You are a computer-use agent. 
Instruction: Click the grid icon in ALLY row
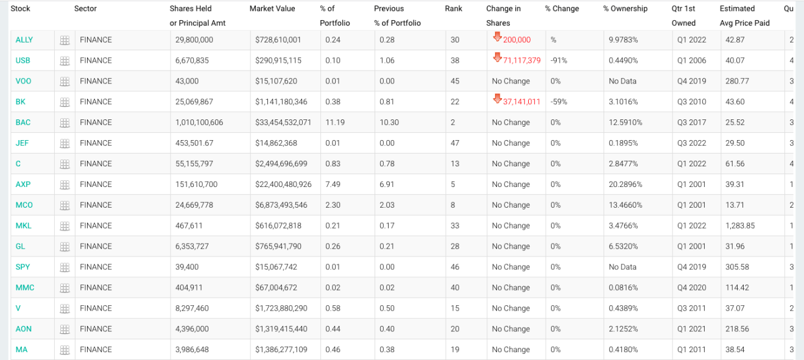pos(65,40)
